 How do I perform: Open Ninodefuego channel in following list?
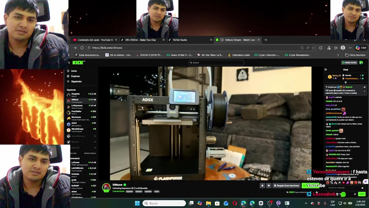[x=82, y=130]
